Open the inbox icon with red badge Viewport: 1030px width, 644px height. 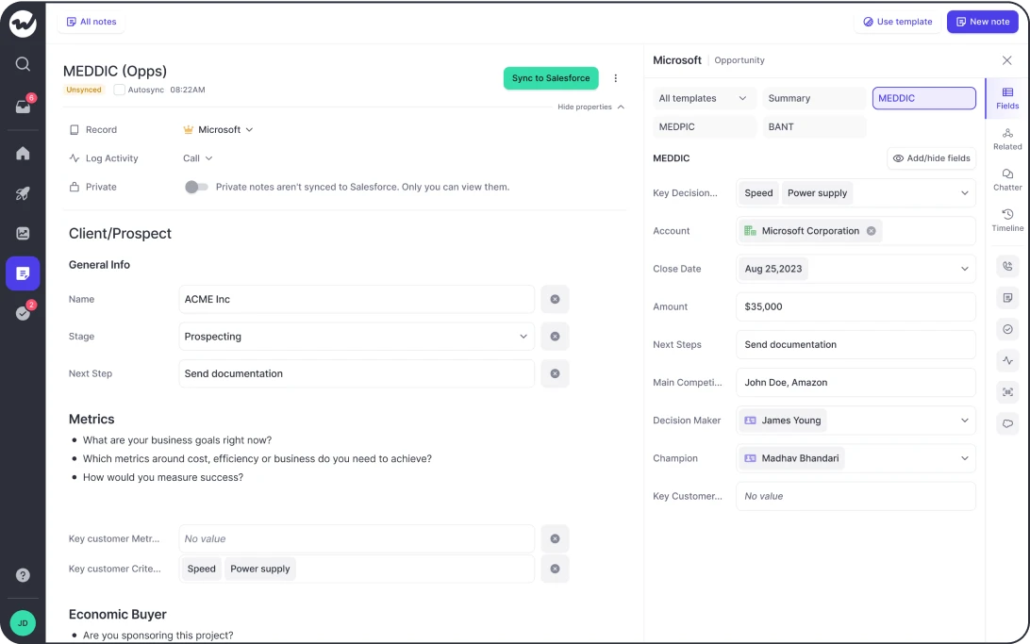[x=23, y=107]
